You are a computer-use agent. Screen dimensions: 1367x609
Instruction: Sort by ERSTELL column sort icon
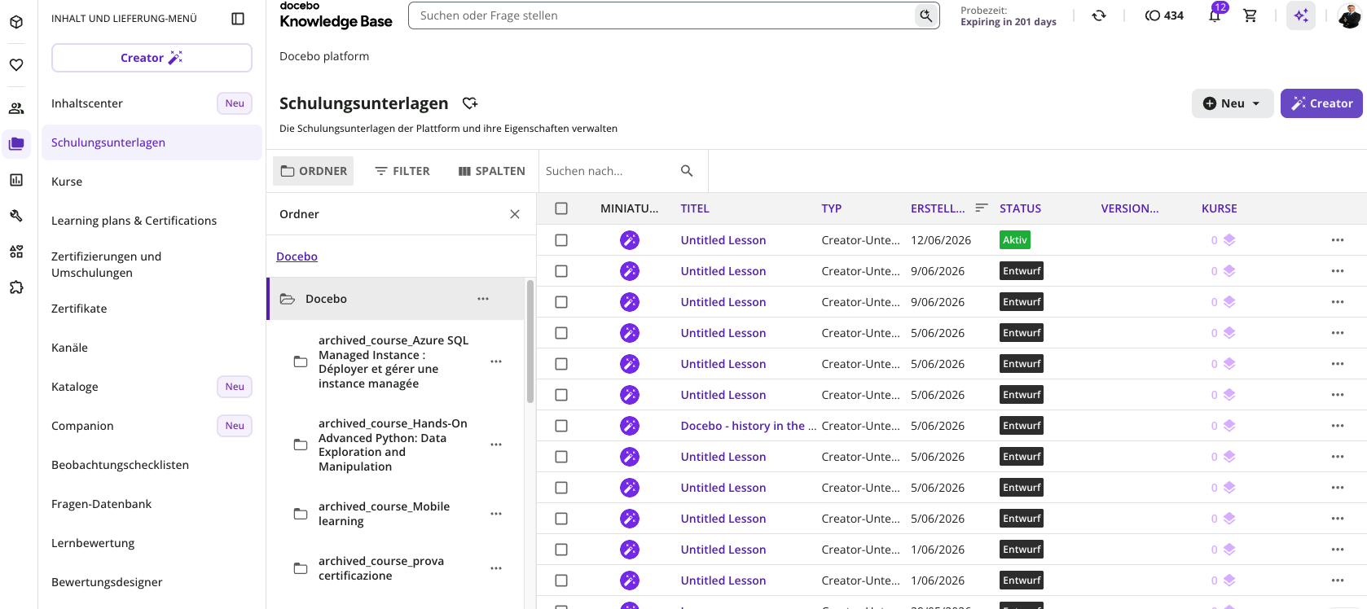(982, 208)
